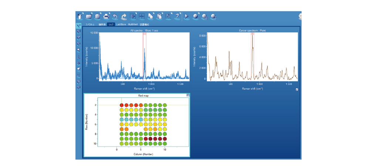Viewport: 377px width, 168px height.
Task: Redo the last action
Action: pos(124,17)
